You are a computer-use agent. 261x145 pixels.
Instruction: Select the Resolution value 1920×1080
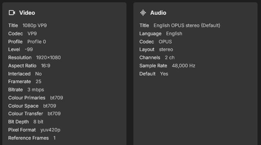click(x=49, y=58)
